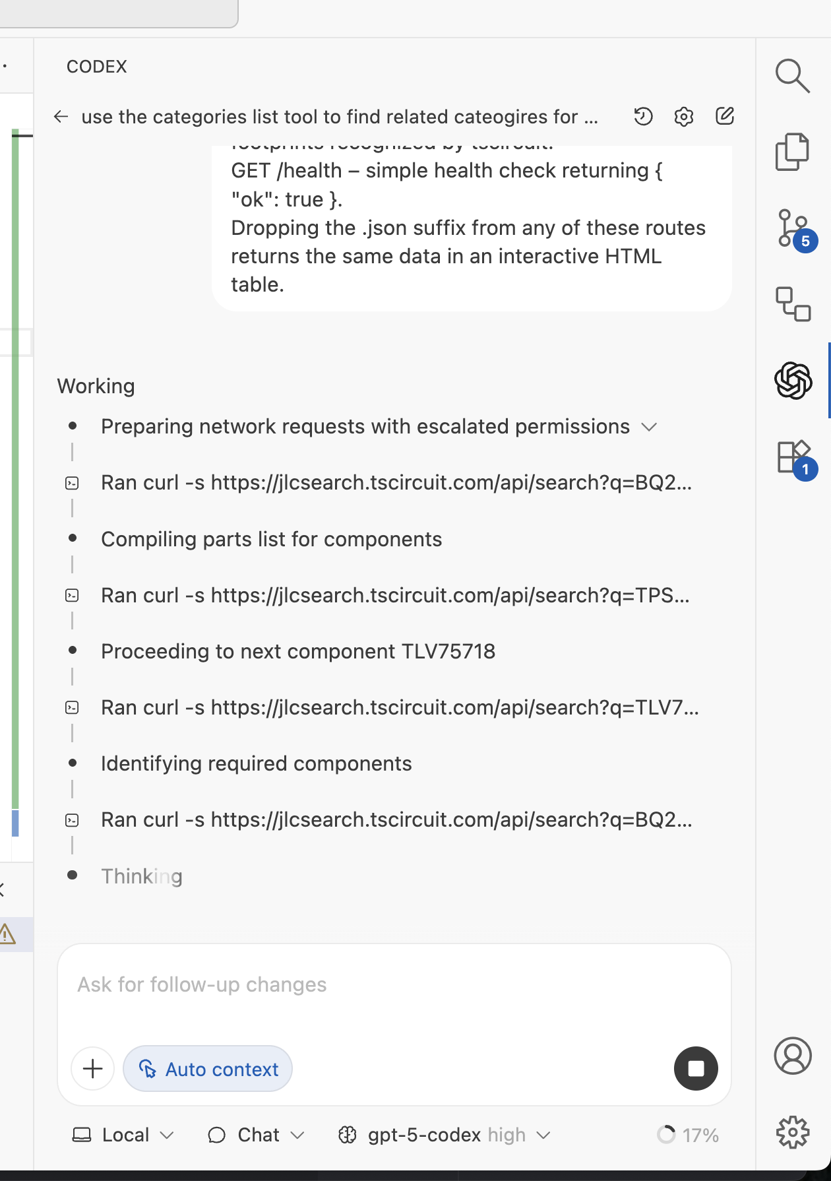The height and width of the screenshot is (1181, 831).
Task: Open the Chat mode dropdown
Action: click(x=256, y=1135)
